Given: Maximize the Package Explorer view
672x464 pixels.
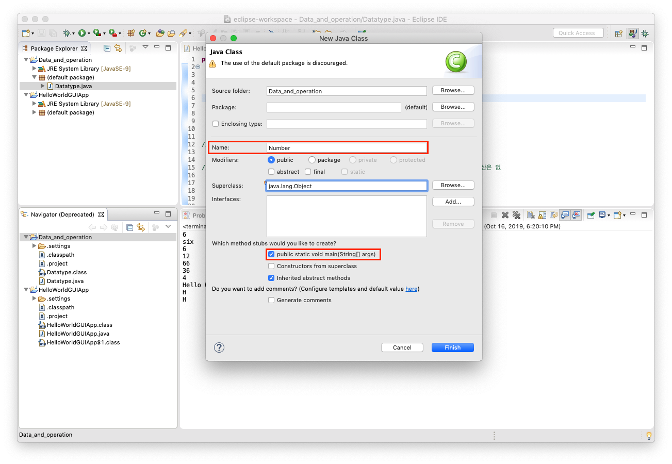Looking at the screenshot, I should (x=168, y=48).
